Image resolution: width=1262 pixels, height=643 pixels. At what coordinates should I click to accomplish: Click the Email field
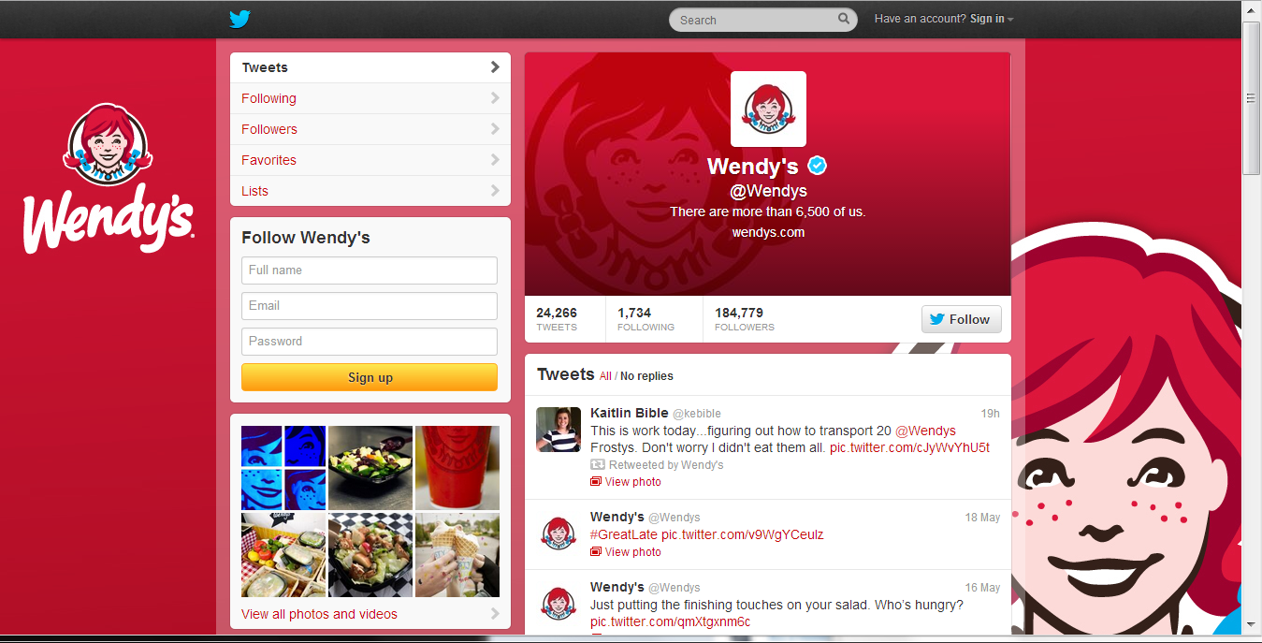(x=370, y=306)
